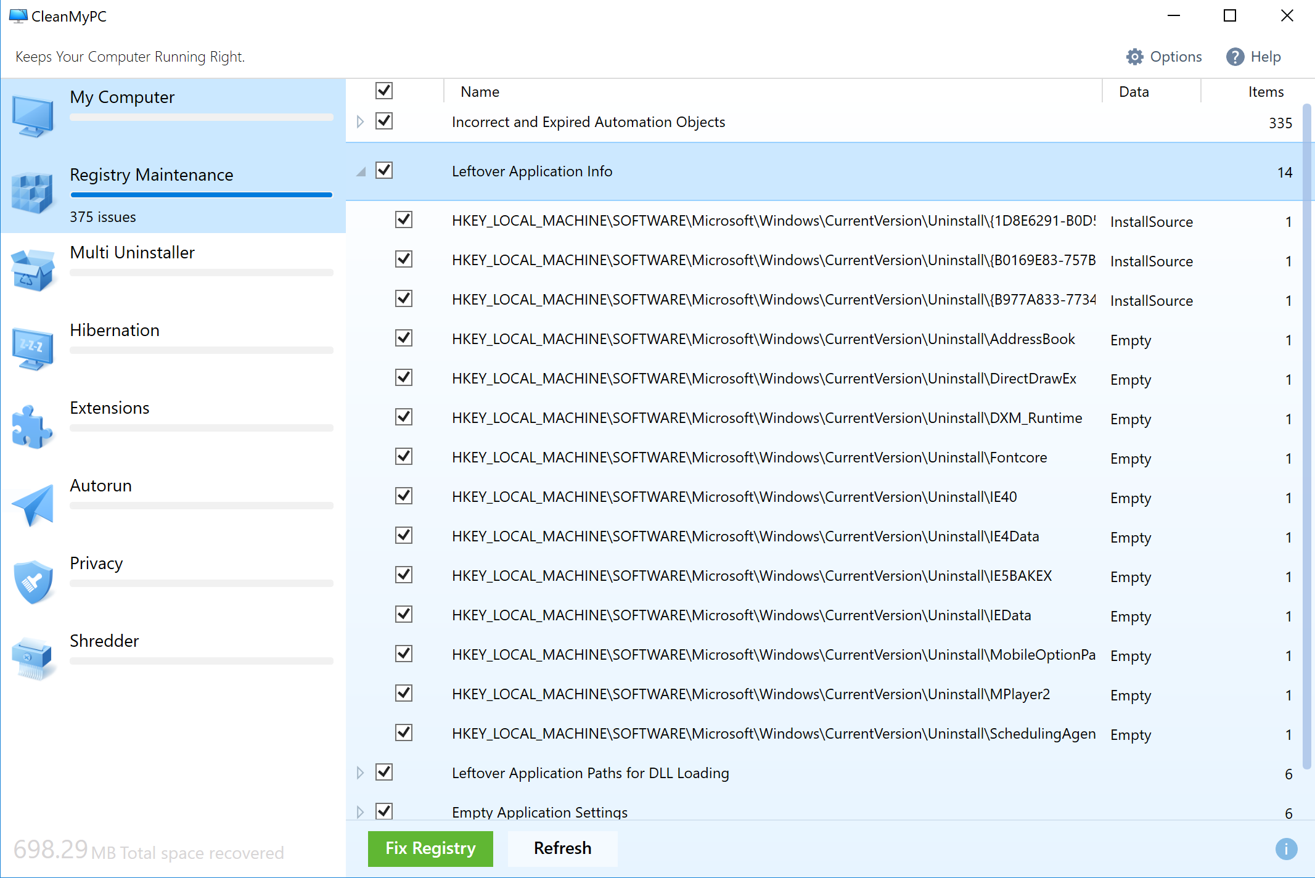This screenshot has height=878, width=1315.
Task: Click the Hibernation sleeping monitor icon
Action: 33,348
